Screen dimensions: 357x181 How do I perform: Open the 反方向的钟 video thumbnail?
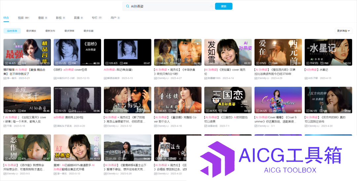point(328,100)
